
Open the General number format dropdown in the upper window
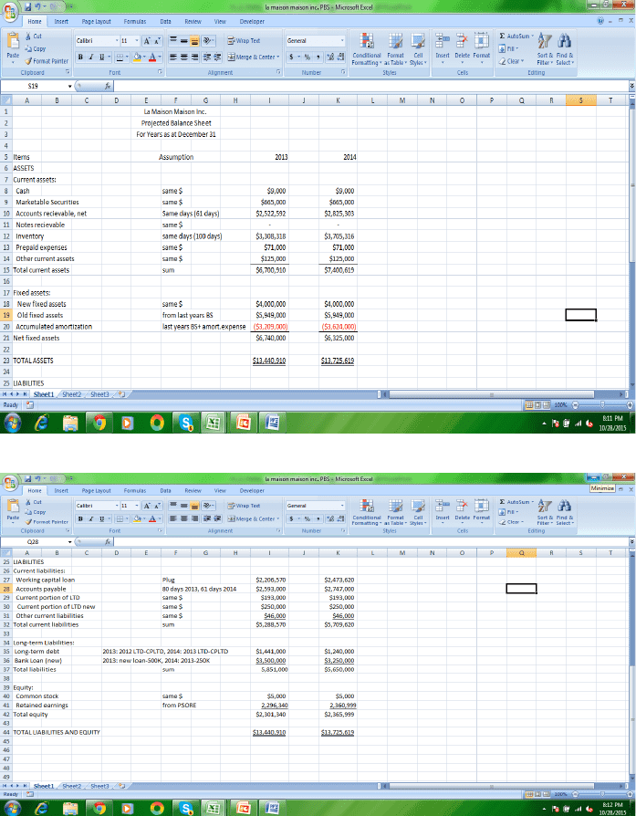click(x=342, y=40)
